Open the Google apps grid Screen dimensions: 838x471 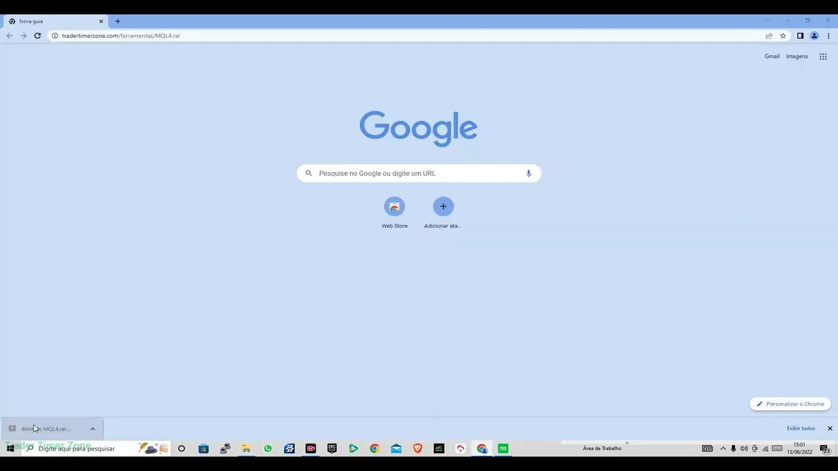tap(823, 56)
